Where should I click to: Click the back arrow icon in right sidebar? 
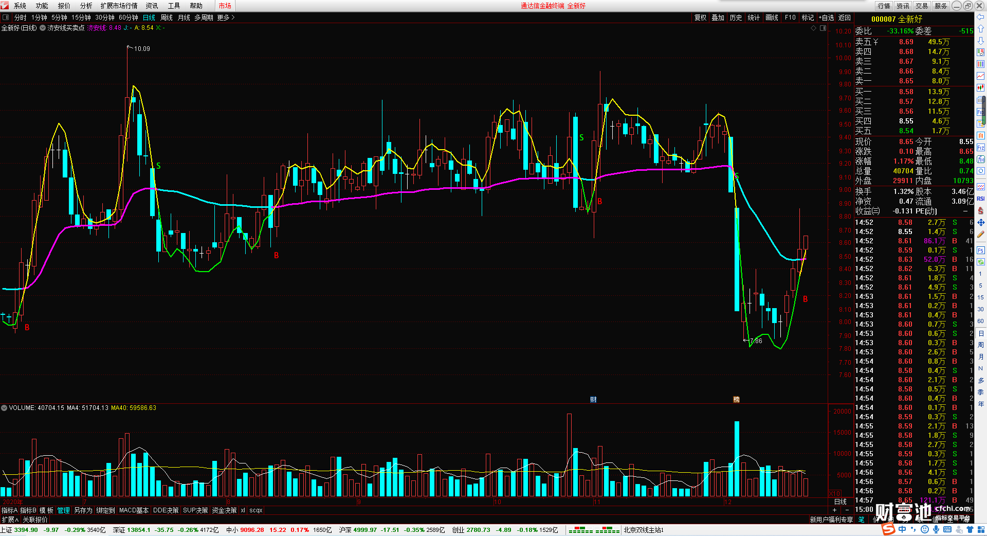981,17
